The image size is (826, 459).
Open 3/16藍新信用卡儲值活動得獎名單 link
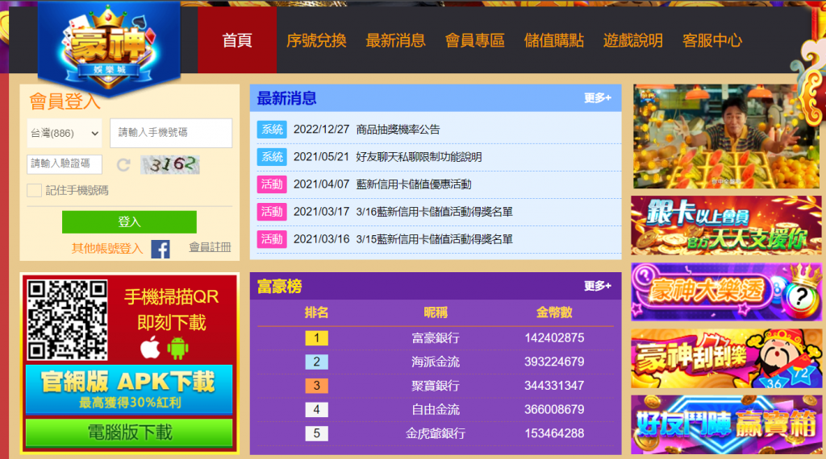435,211
